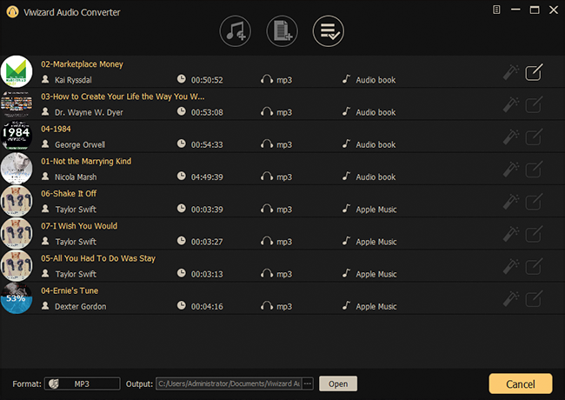Select the 07-I Wish You Would track
Screen dimensions: 565x400
click(x=79, y=226)
